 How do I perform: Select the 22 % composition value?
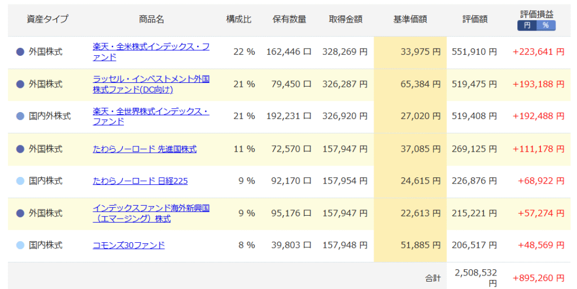pyautogui.click(x=244, y=52)
